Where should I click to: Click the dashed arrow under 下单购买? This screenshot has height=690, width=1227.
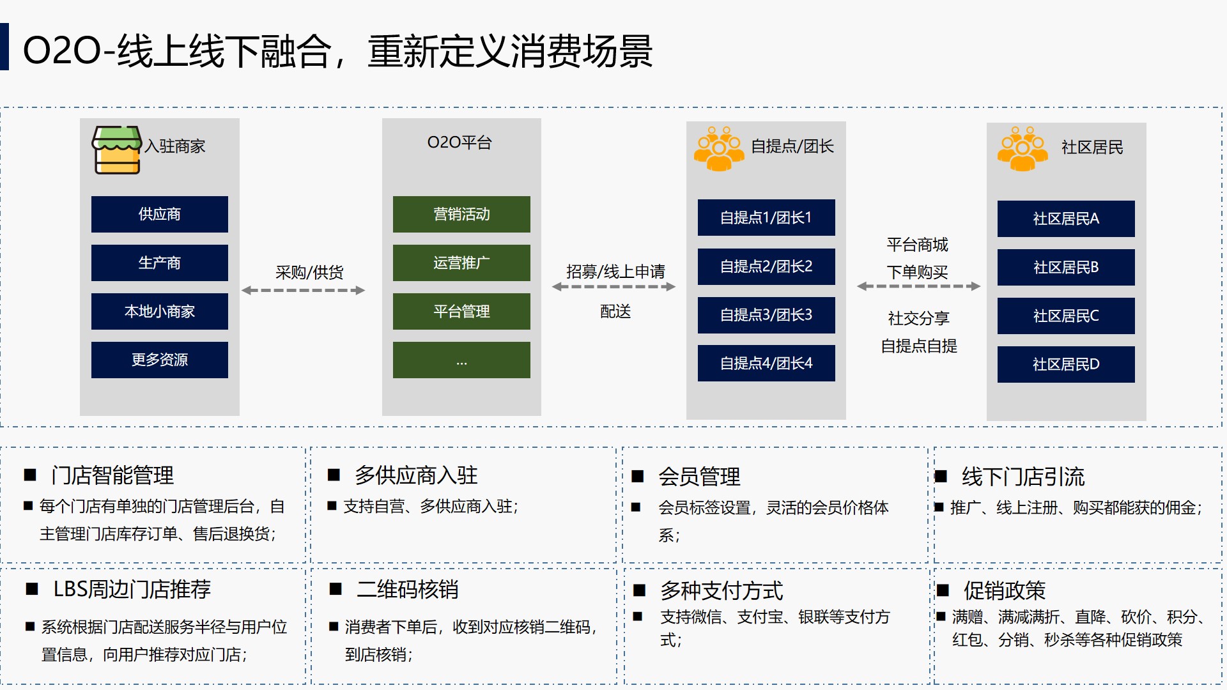click(918, 286)
